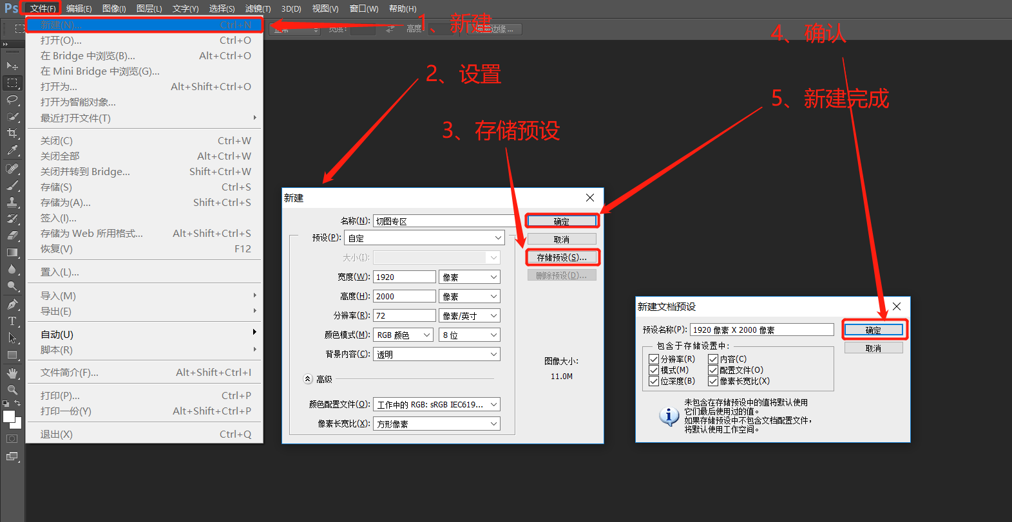Open the bit depth dropdown showing 8 位
Screen dimensions: 1012x522
470,335
